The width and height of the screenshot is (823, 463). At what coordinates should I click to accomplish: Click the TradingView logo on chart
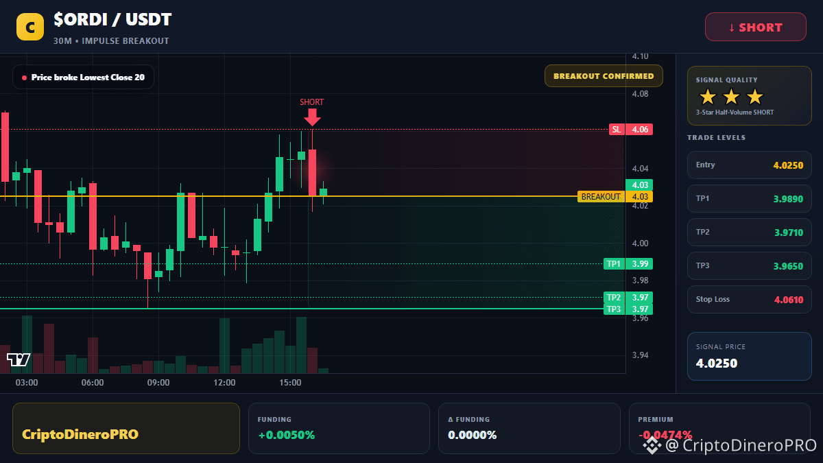click(19, 359)
